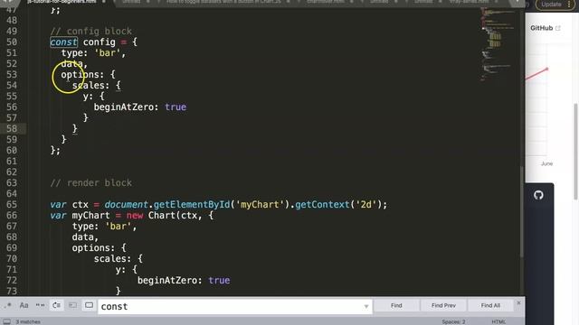
Task: Click line number 58 in the gutter
Action: click(12, 128)
